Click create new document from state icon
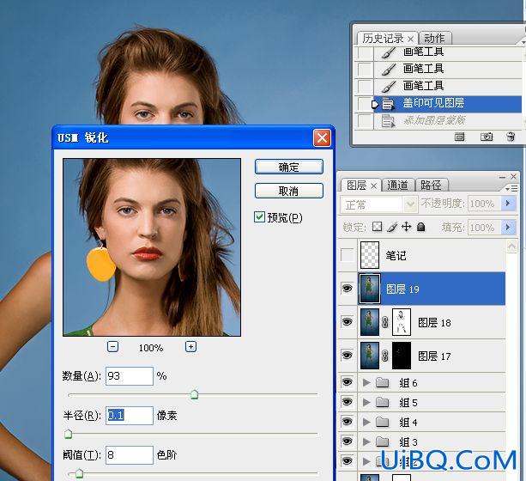The height and width of the screenshot is (481, 526). pos(460,137)
